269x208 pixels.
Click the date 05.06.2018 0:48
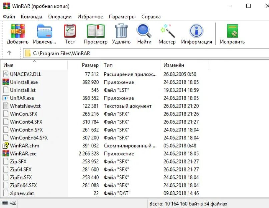[180, 146]
